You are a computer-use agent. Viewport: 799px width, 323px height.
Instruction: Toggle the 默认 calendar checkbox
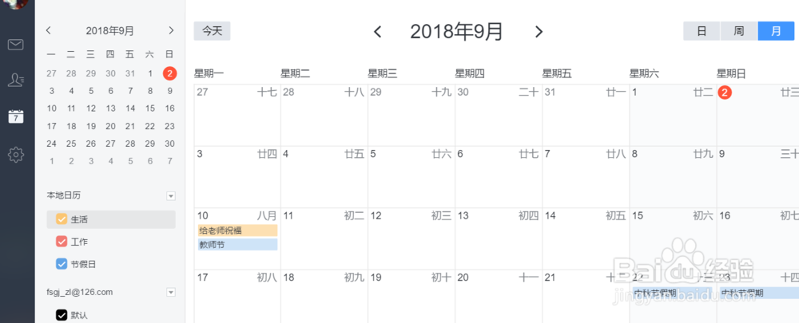point(62,315)
